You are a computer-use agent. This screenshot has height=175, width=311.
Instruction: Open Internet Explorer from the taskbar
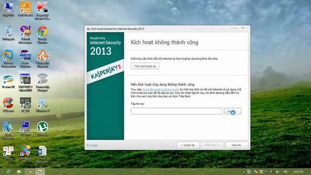9,172
